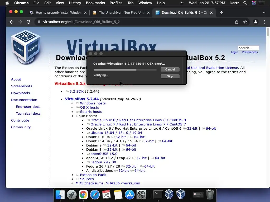Open Finder from the Dock
This screenshot has height=202, width=270.
pyautogui.click(x=60, y=195)
